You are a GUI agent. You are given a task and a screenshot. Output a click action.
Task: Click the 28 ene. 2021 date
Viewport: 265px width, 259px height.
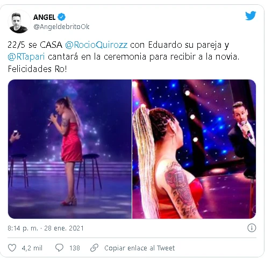coord(64,228)
